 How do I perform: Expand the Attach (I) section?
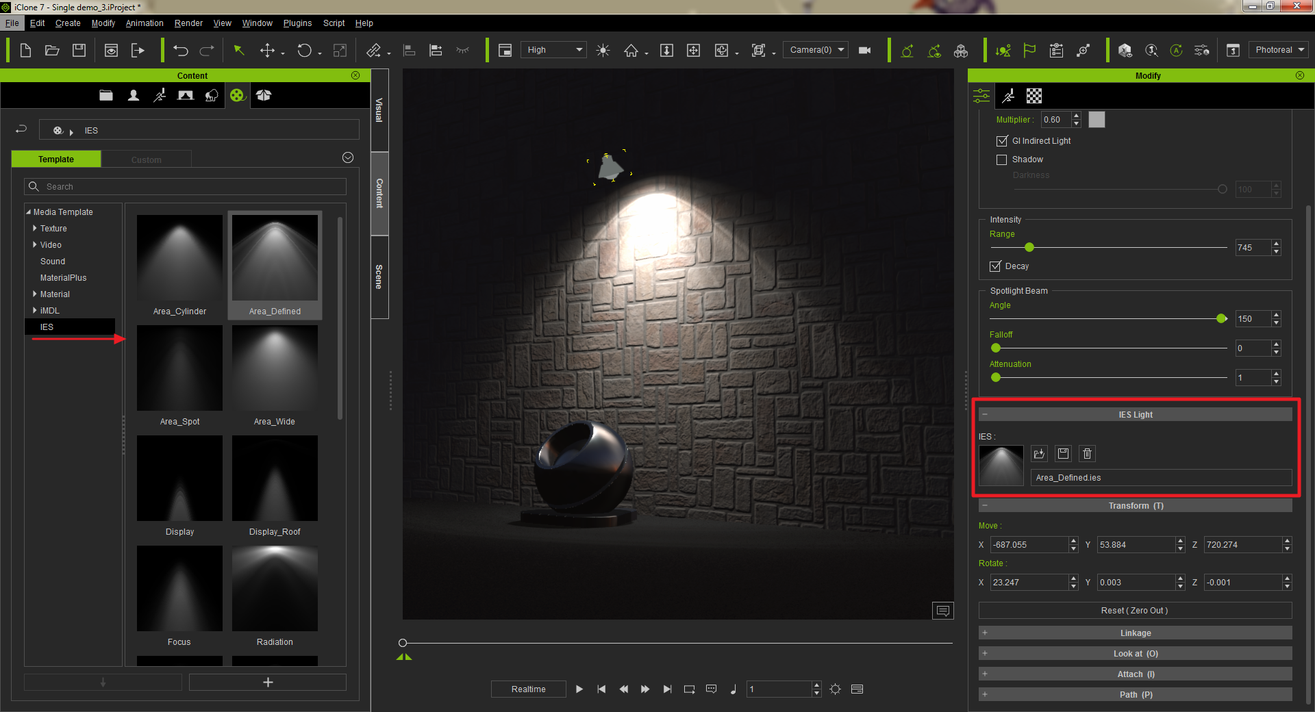pyautogui.click(x=1135, y=674)
